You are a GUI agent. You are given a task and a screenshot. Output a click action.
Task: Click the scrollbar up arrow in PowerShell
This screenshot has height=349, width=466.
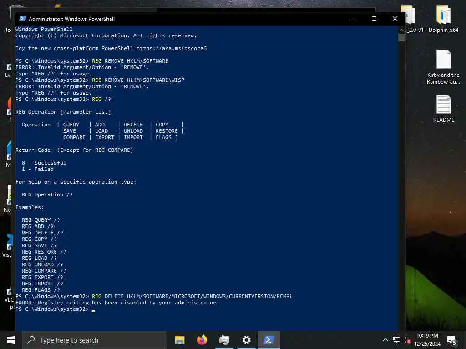[401, 30]
